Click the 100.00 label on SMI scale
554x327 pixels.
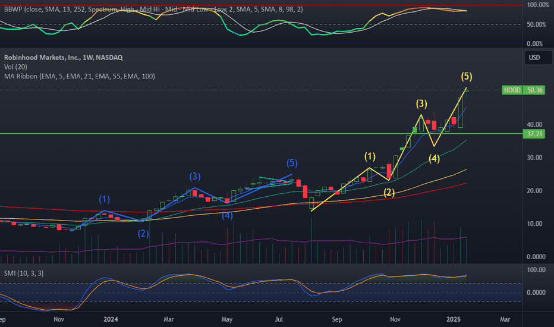pyautogui.click(x=536, y=270)
